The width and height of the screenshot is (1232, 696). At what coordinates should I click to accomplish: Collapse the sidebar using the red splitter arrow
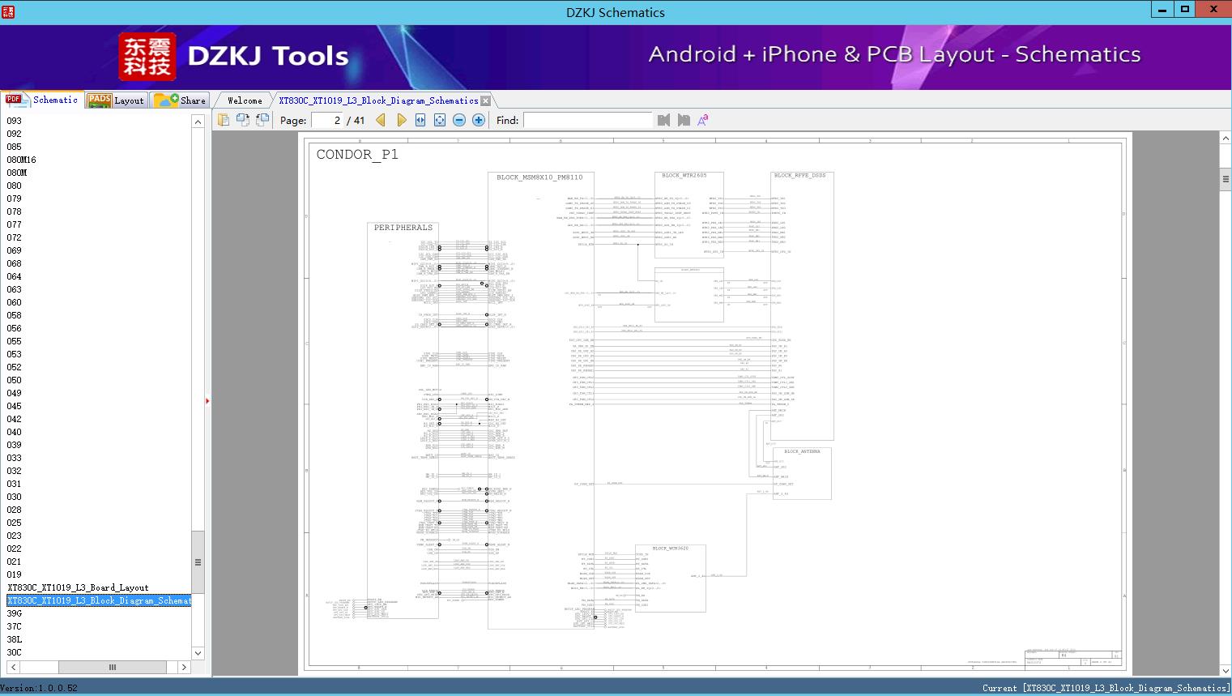pos(207,401)
